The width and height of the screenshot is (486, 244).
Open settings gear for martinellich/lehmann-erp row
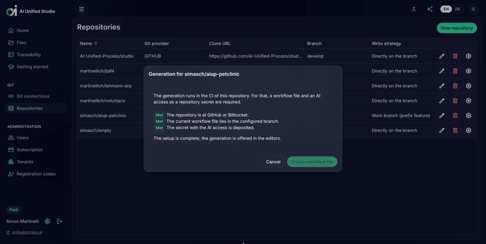pos(468,86)
